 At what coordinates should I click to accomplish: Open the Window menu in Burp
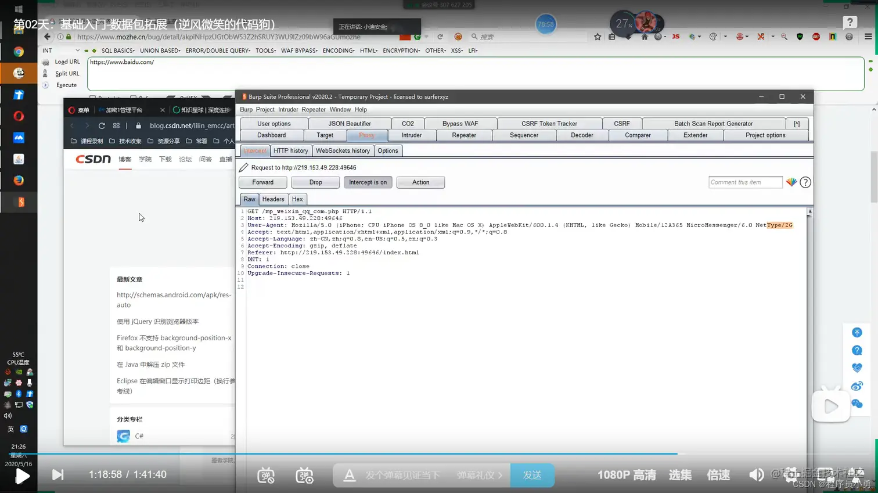(340, 110)
